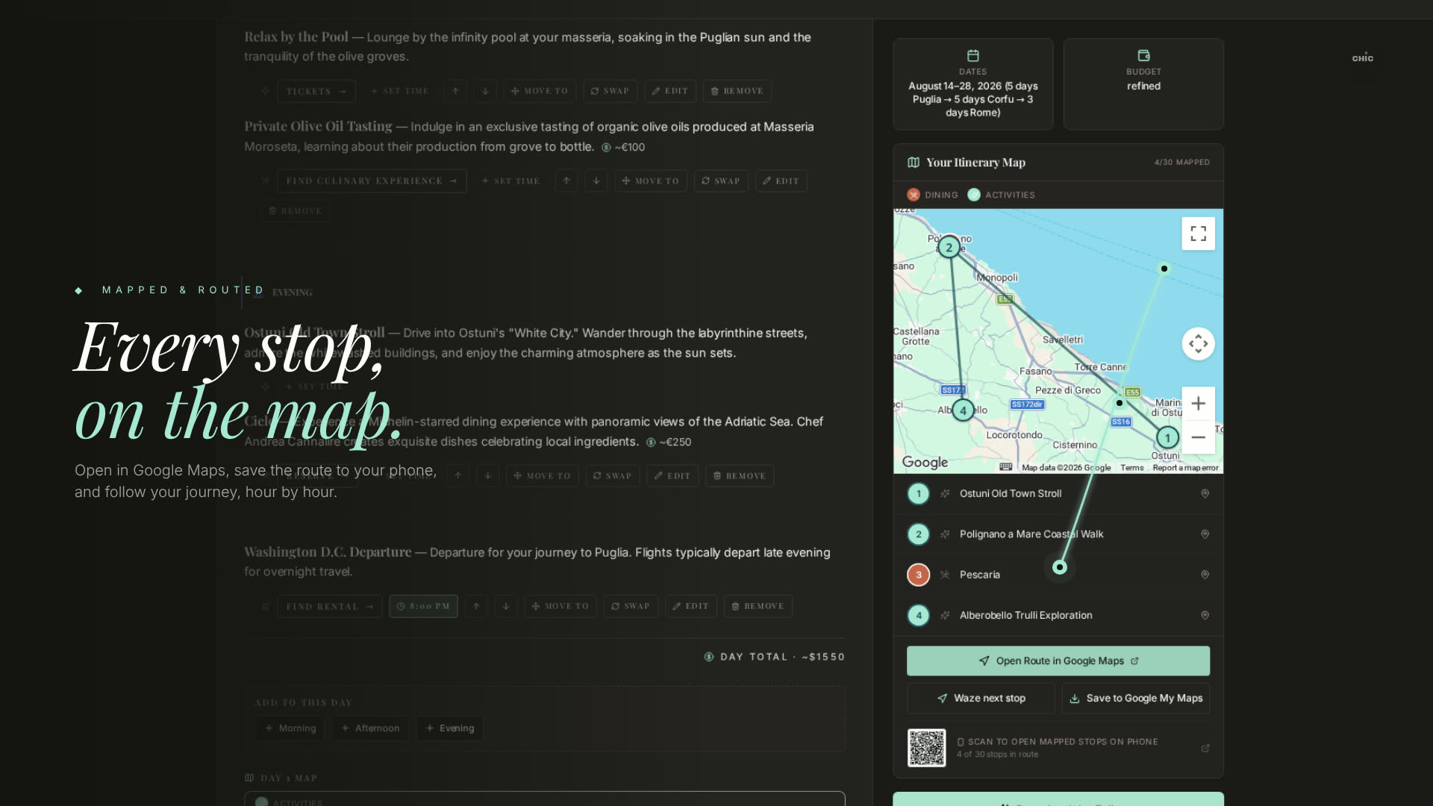Edit the Relax by the Pool activity
The width and height of the screenshot is (1433, 806).
670,91
